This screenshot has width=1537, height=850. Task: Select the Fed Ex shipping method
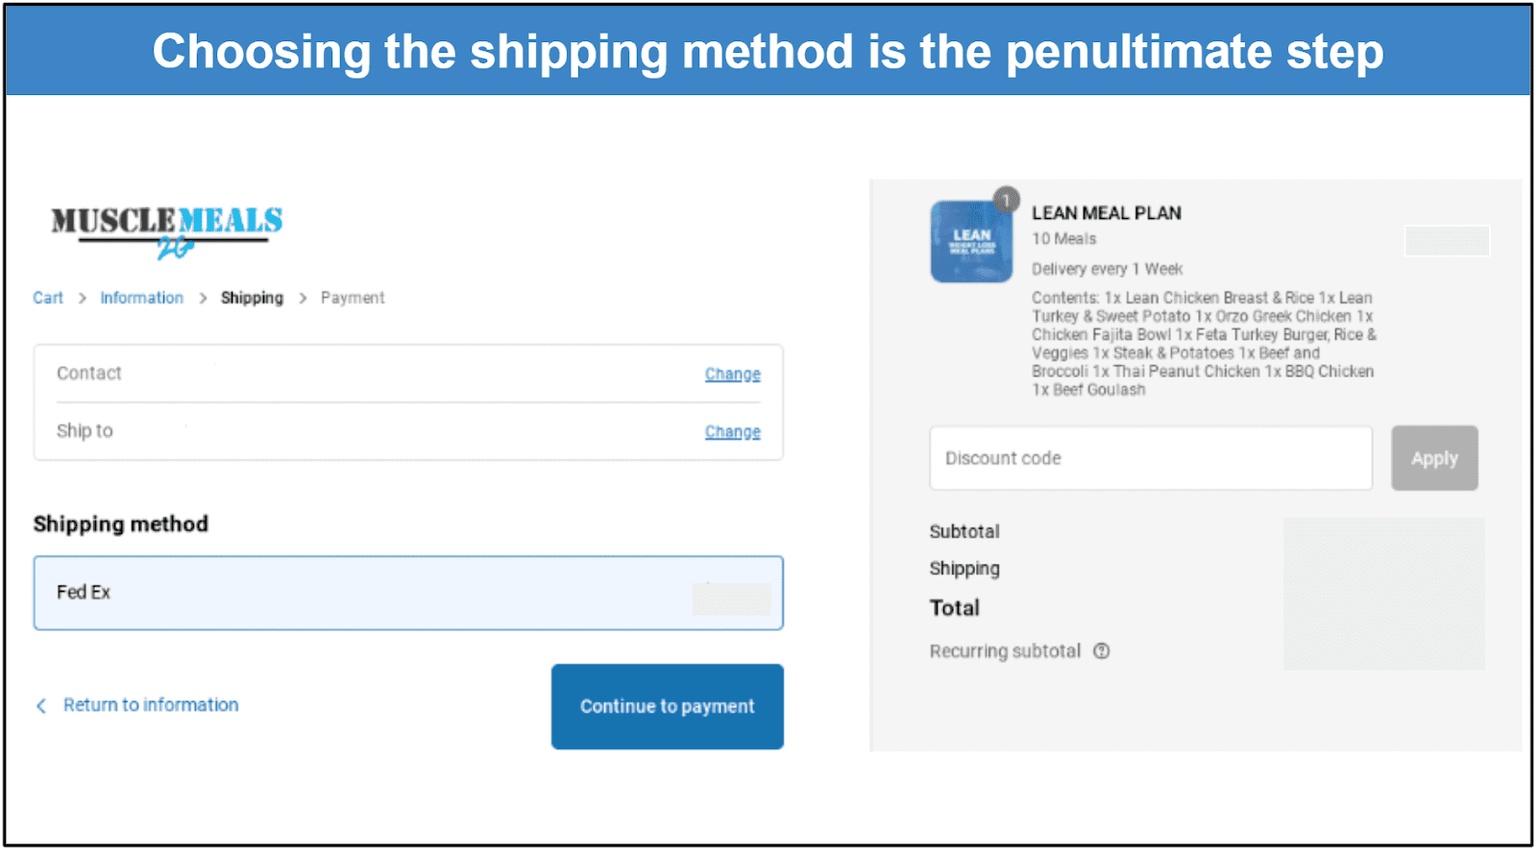(408, 593)
